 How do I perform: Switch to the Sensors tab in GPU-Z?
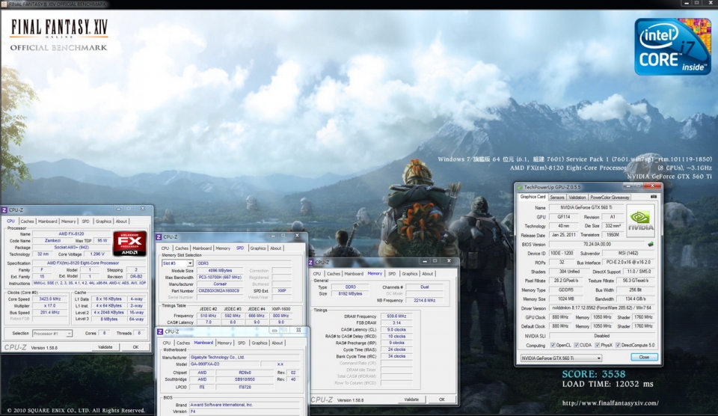557,198
